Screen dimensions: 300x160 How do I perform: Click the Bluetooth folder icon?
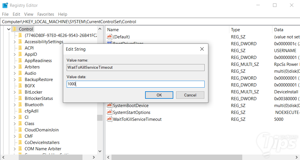(x=20, y=105)
